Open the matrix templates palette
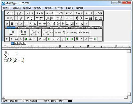 [89, 18]
